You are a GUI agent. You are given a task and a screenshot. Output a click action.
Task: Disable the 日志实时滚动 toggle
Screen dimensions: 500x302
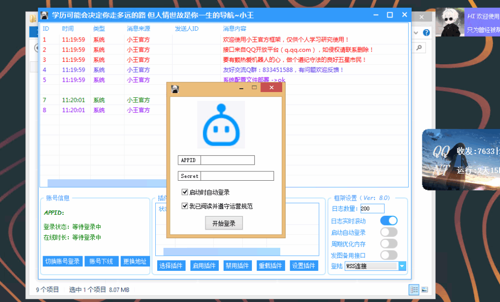(389, 220)
